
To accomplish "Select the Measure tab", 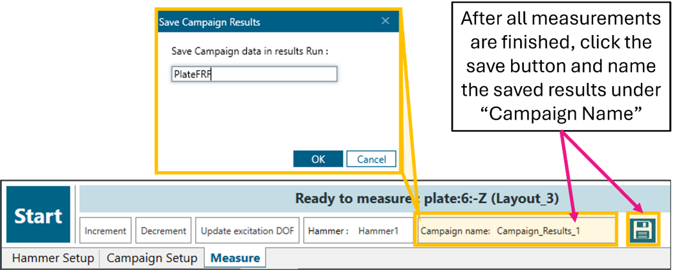I will (x=235, y=259).
